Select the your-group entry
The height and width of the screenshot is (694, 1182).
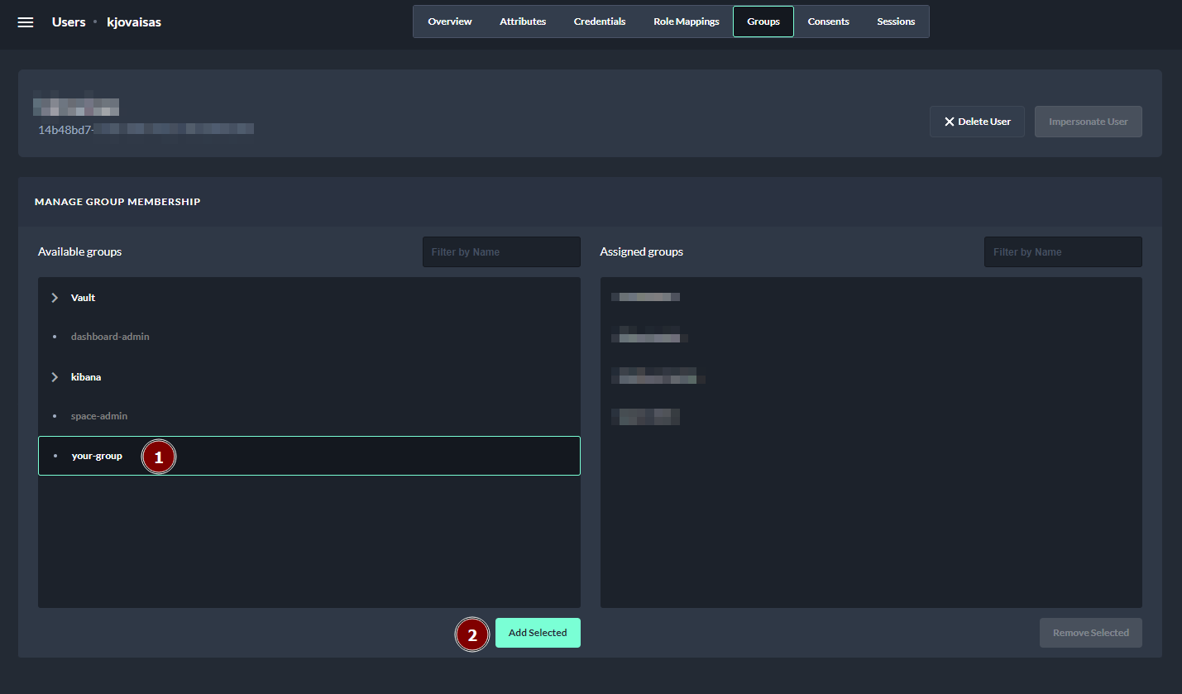[x=97, y=456]
